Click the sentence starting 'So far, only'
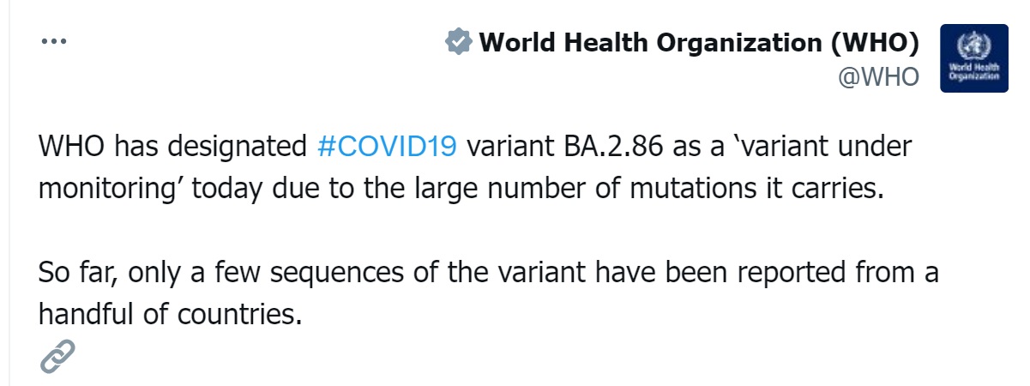Screen dimensions: 1030x386 click(489, 293)
